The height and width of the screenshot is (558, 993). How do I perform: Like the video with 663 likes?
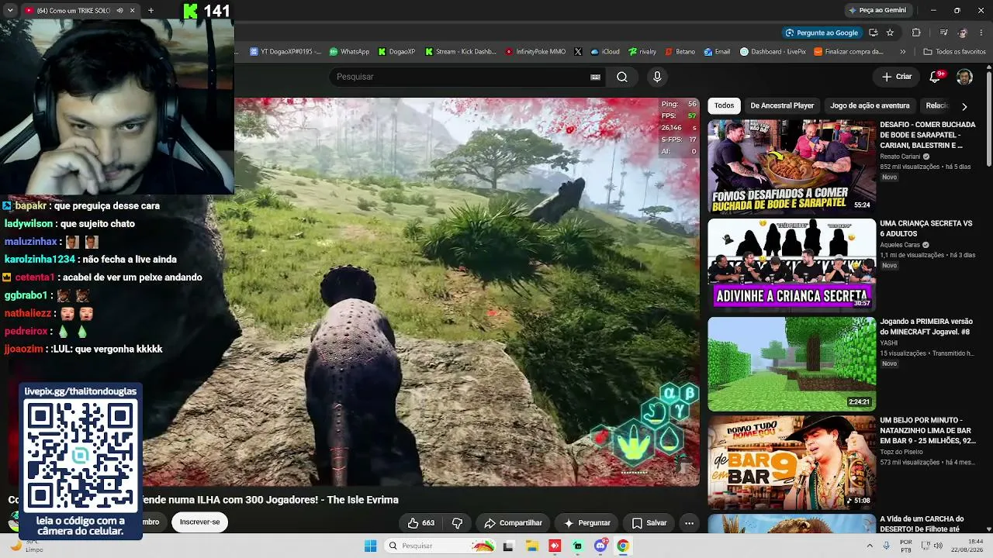[421, 523]
